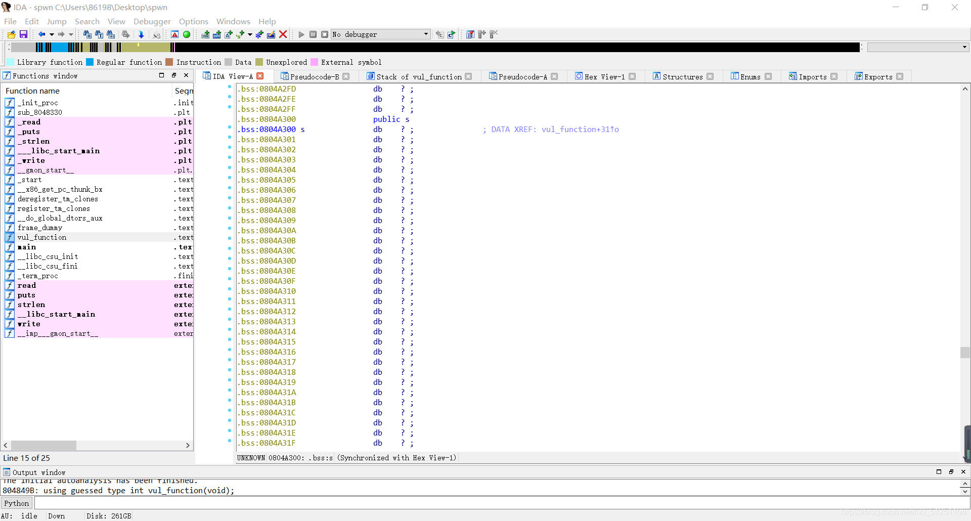Viewport: 971px width, 521px height.
Task: Open the Edit menu
Action: point(32,21)
